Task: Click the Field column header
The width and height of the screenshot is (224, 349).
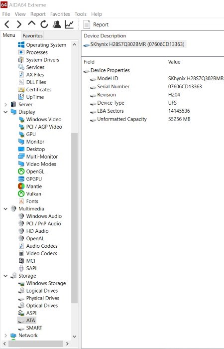Action: 124,62
